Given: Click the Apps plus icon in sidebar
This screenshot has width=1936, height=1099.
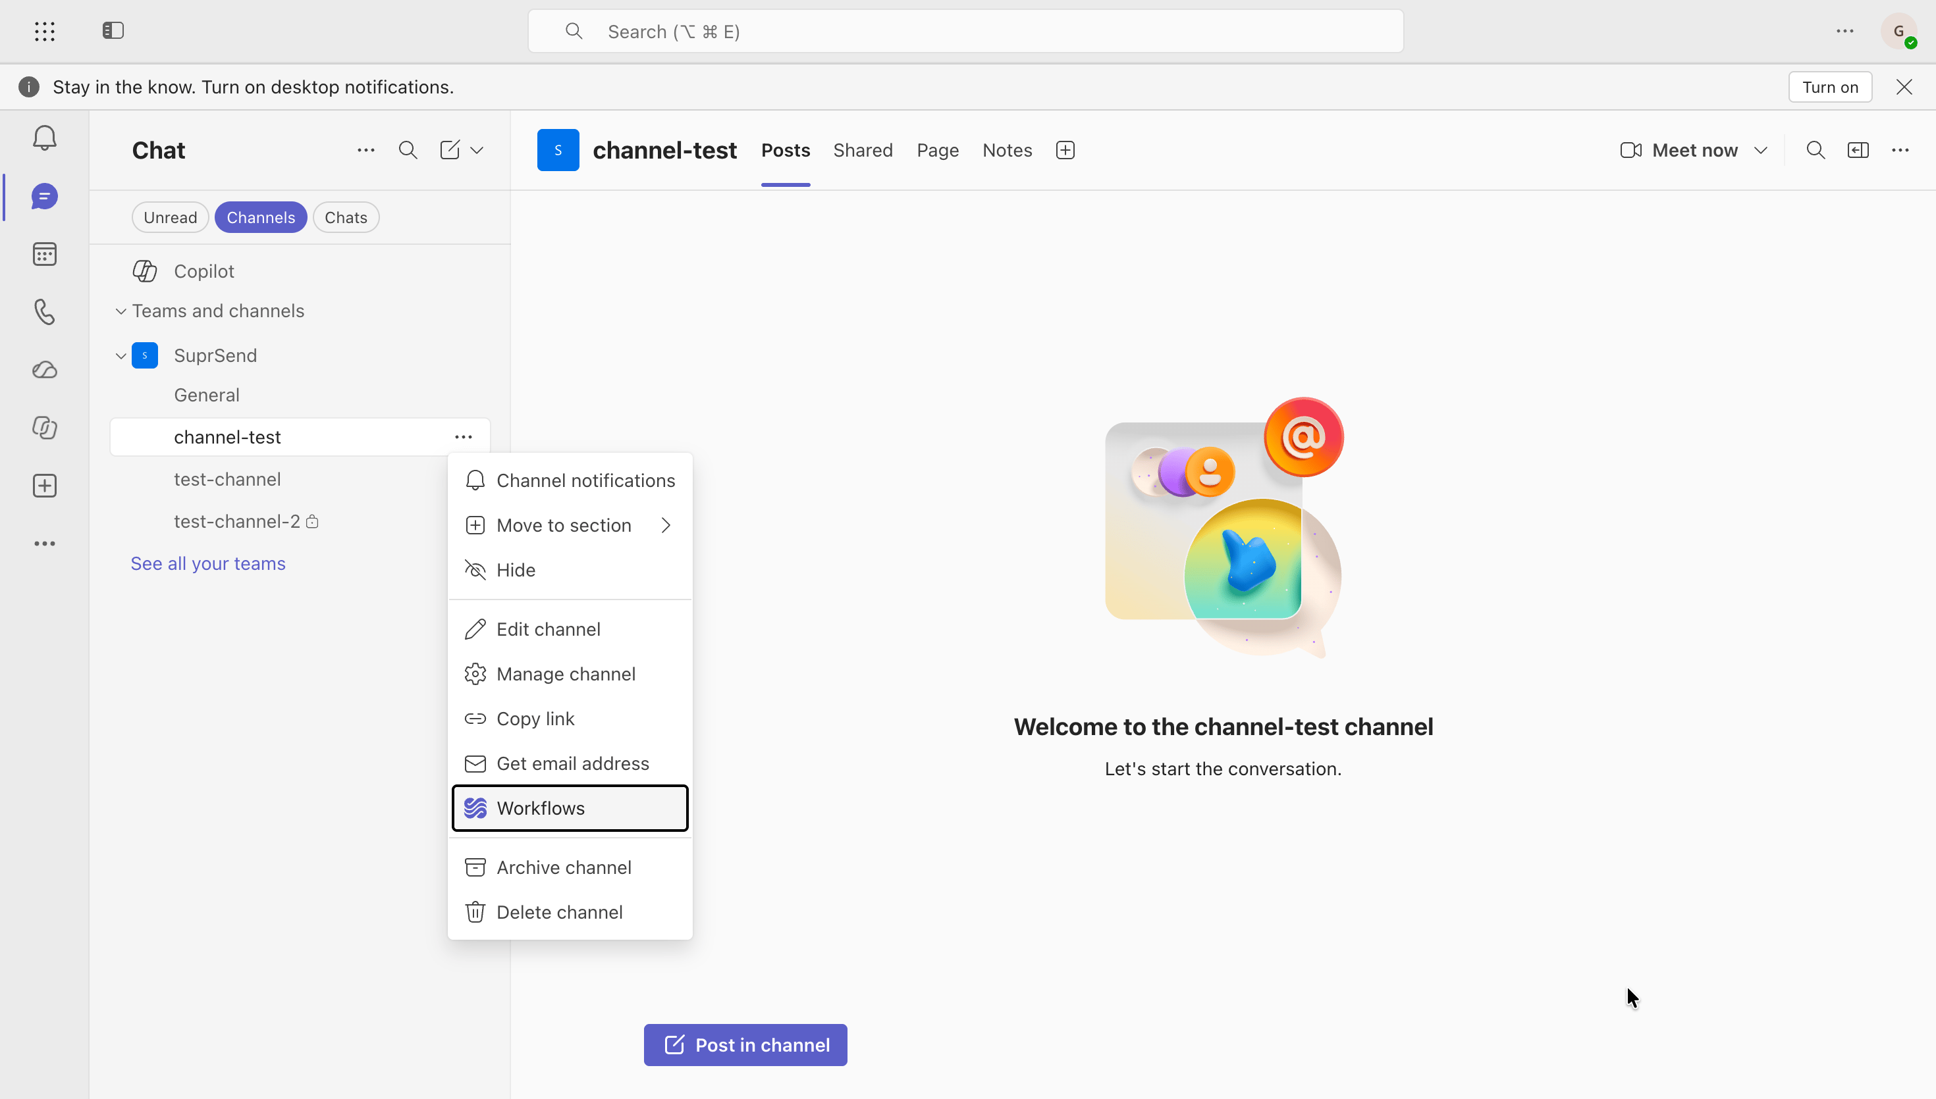Looking at the screenshot, I should pos(45,486).
